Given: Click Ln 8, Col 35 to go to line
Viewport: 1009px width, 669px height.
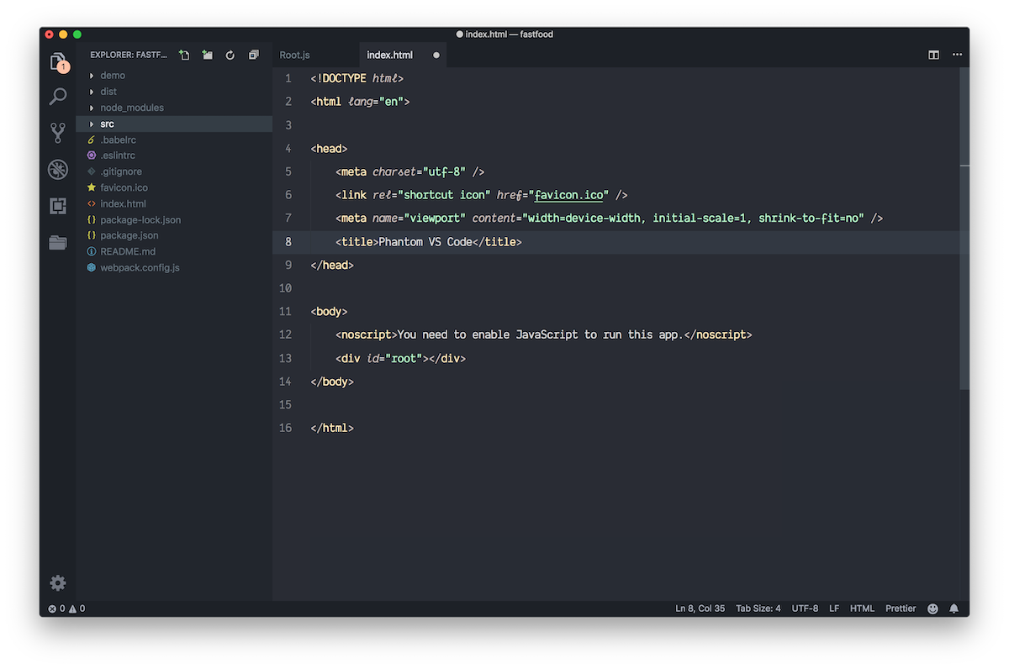Looking at the screenshot, I should click(700, 608).
